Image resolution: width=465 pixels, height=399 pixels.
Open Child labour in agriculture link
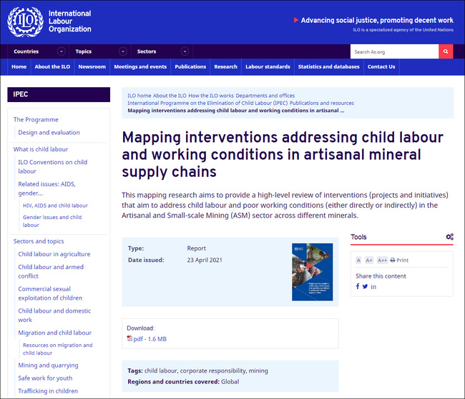(x=54, y=254)
